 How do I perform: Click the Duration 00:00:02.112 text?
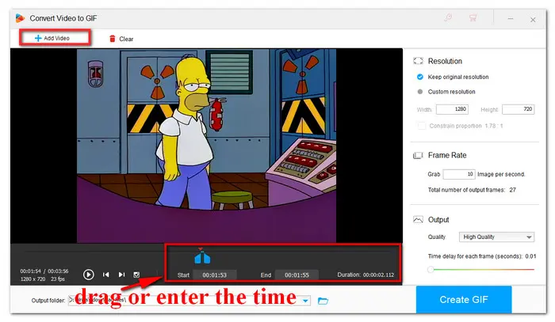tap(366, 275)
